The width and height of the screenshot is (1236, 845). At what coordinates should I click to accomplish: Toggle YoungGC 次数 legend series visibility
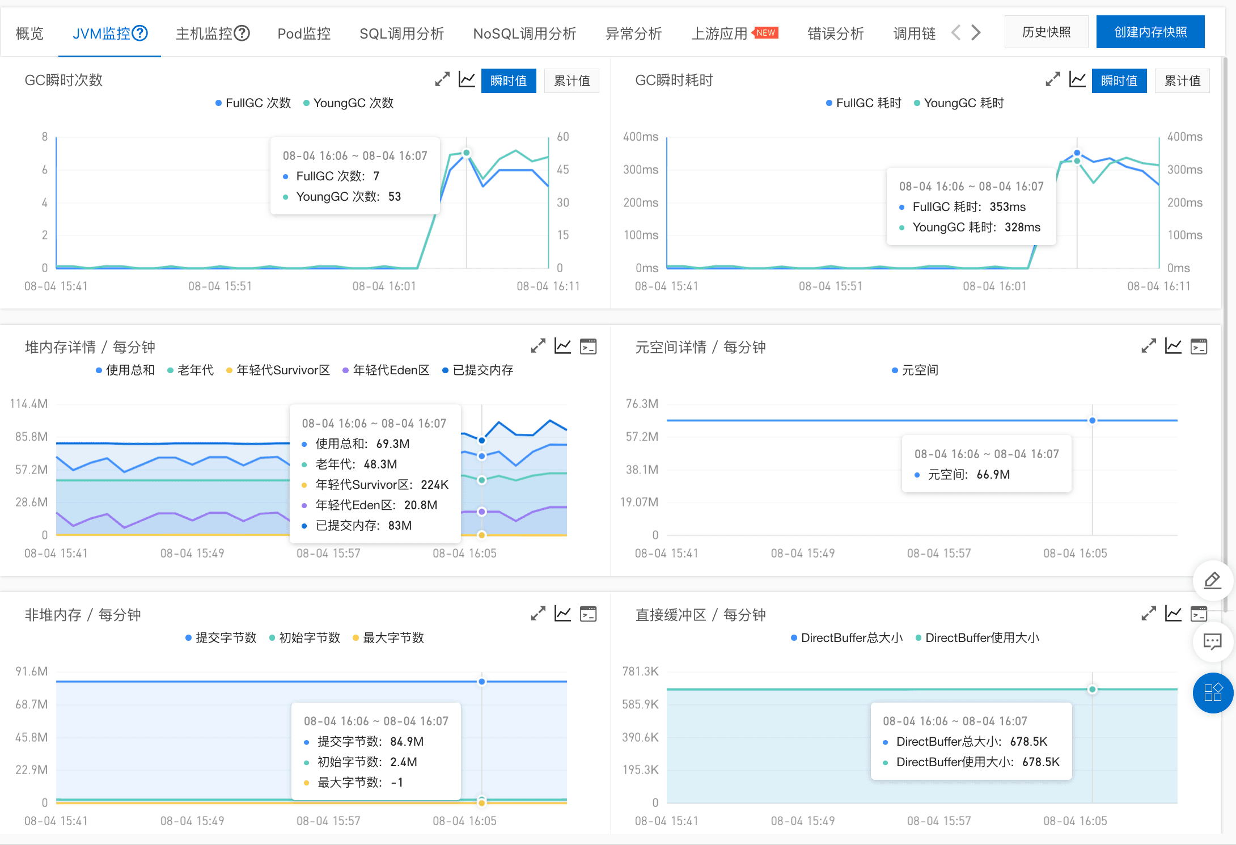coord(348,103)
